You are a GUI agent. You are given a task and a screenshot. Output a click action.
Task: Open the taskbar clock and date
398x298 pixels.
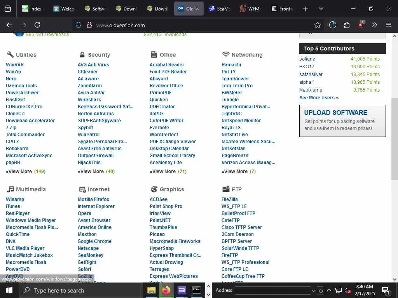point(365,290)
